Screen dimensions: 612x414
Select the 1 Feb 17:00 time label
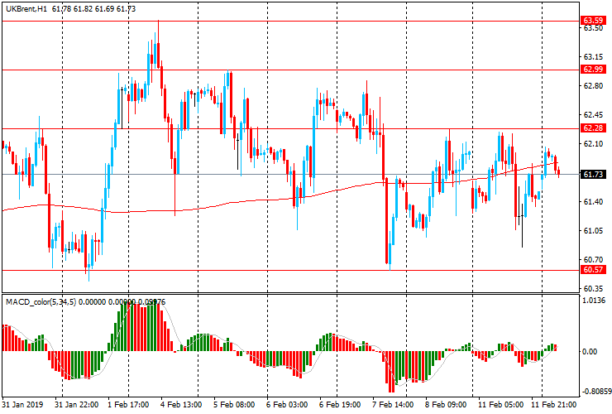pos(129,405)
